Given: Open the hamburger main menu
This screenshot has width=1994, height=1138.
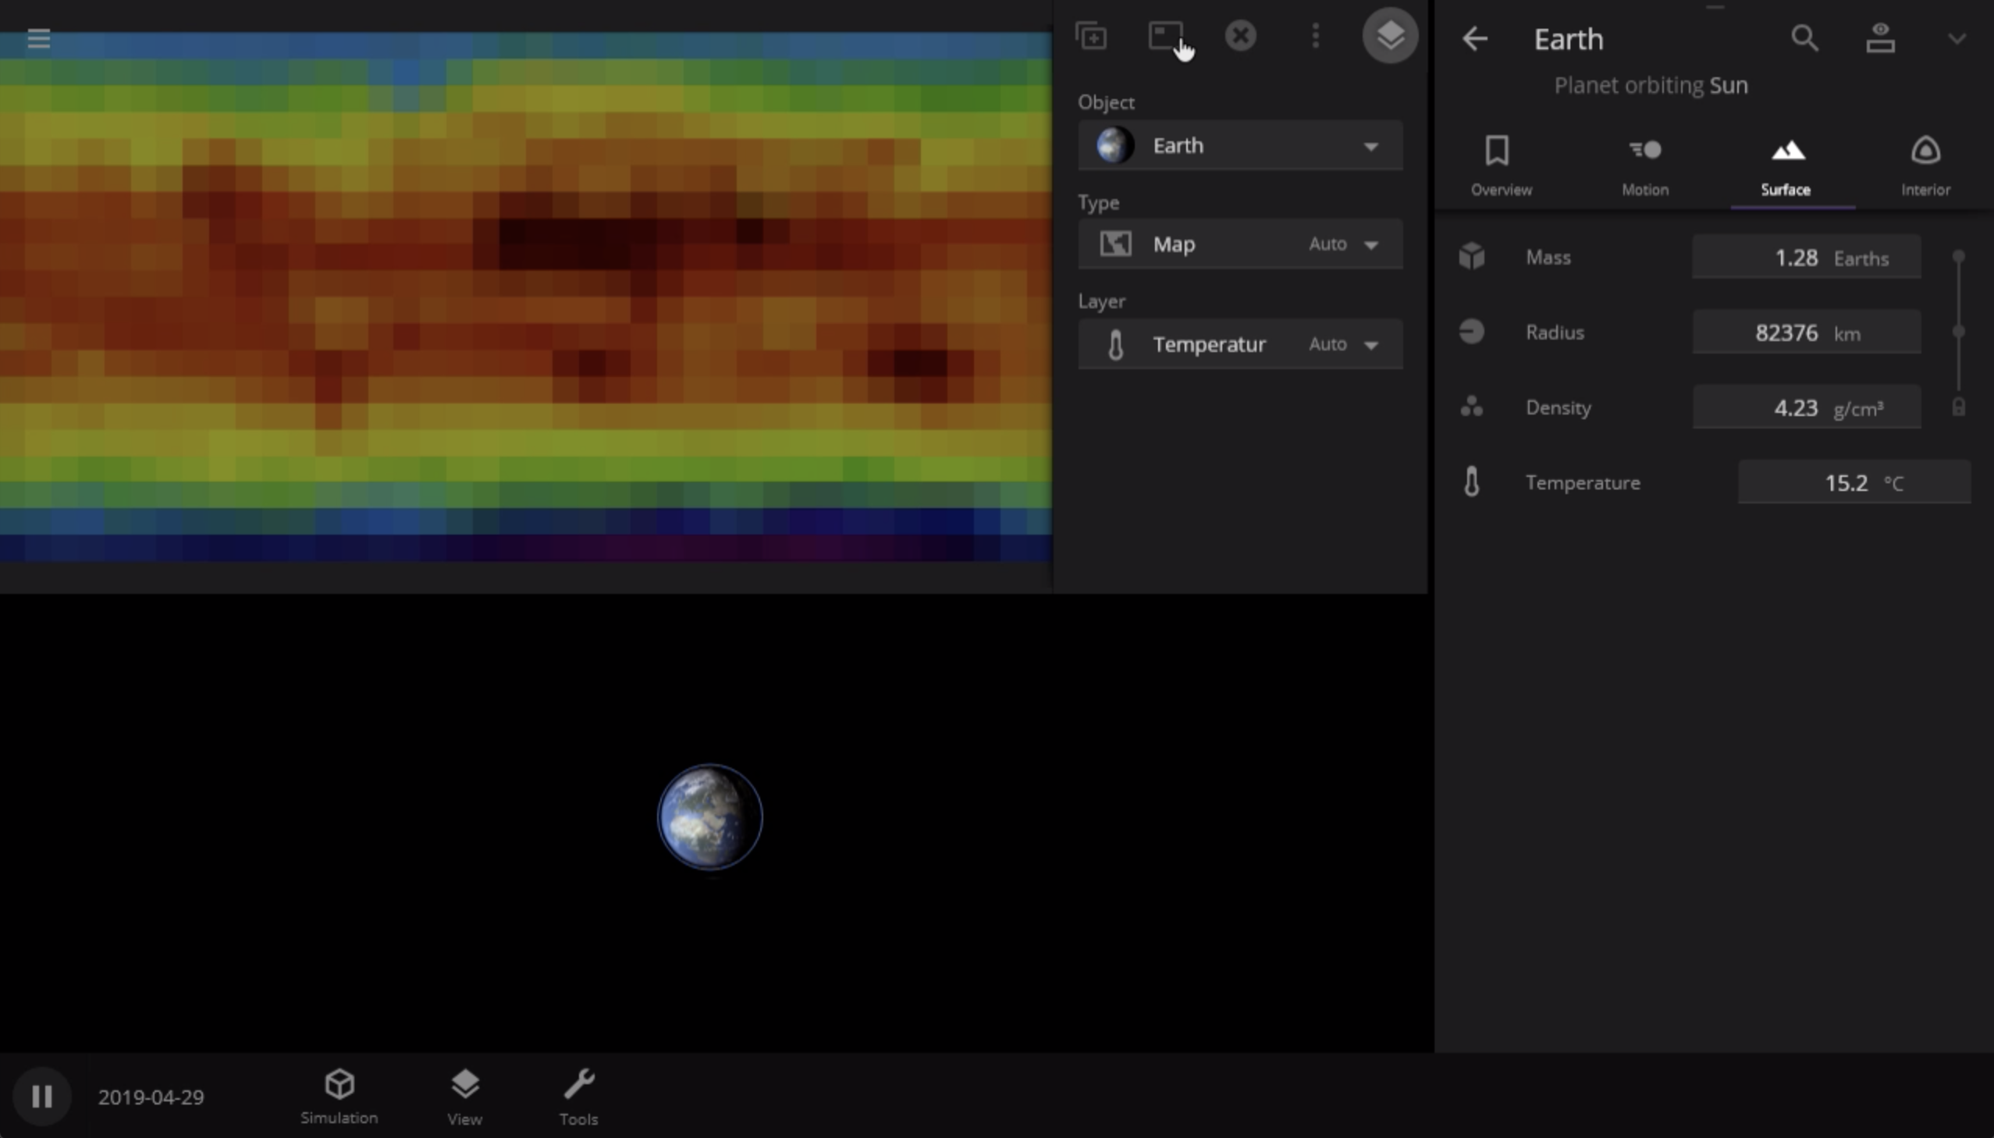Looking at the screenshot, I should pos(38,38).
